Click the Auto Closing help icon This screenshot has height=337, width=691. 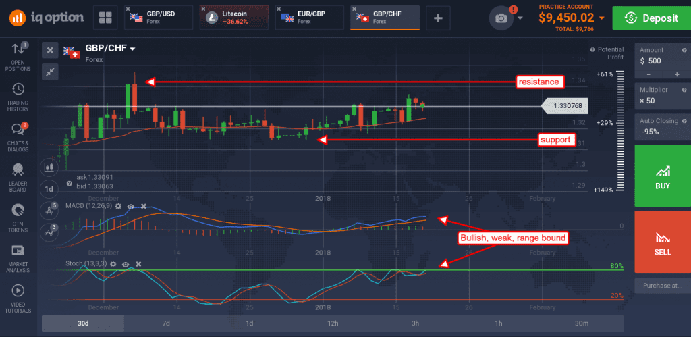click(x=684, y=120)
